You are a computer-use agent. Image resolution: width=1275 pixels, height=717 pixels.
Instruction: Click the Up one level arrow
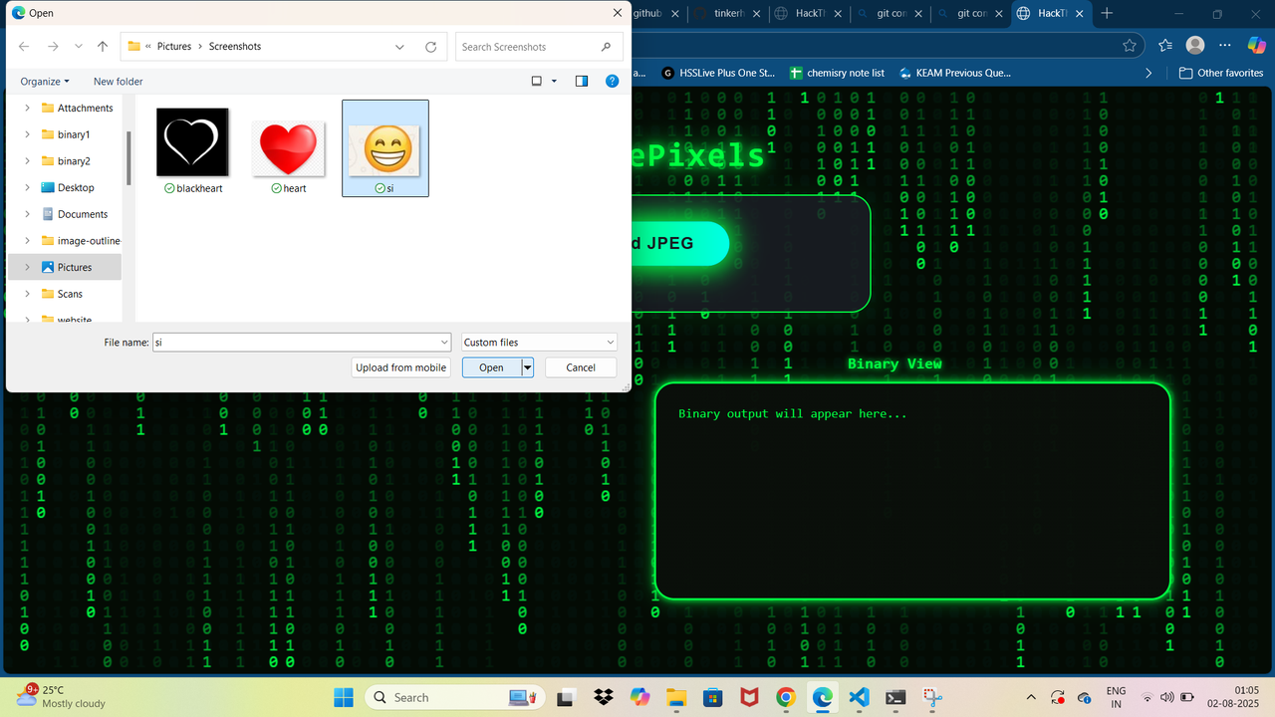[103, 47]
